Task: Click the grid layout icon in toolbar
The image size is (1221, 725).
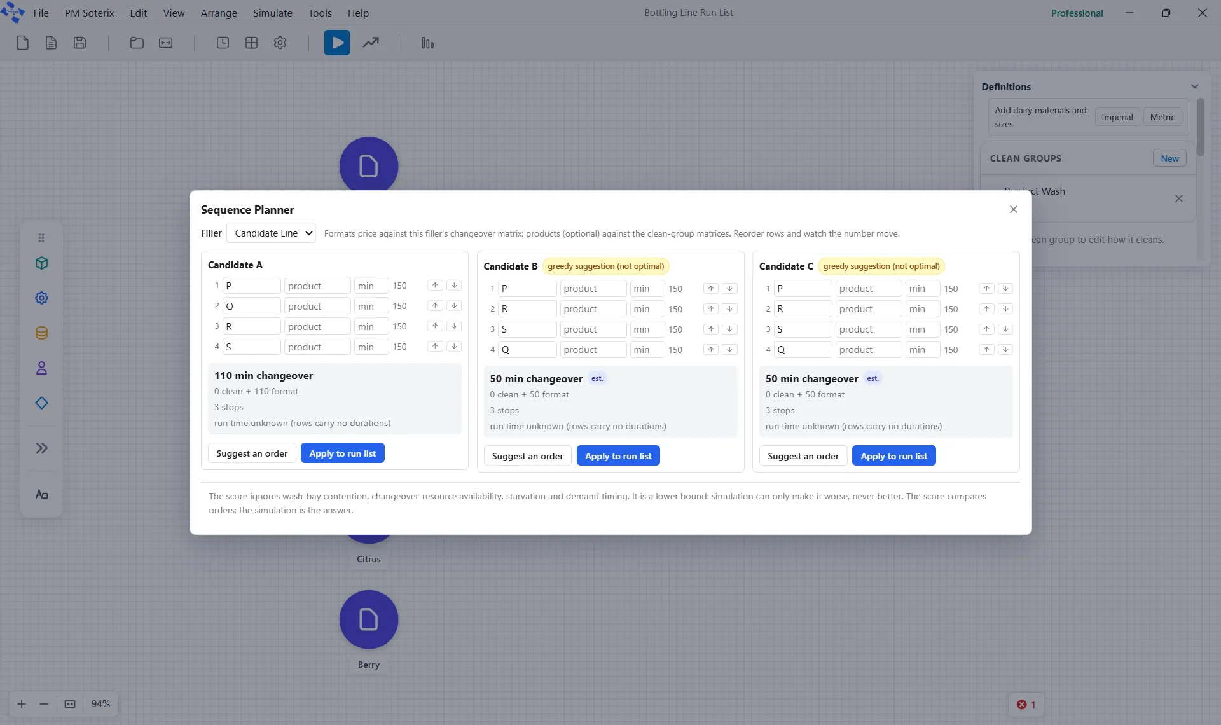Action: 251,43
